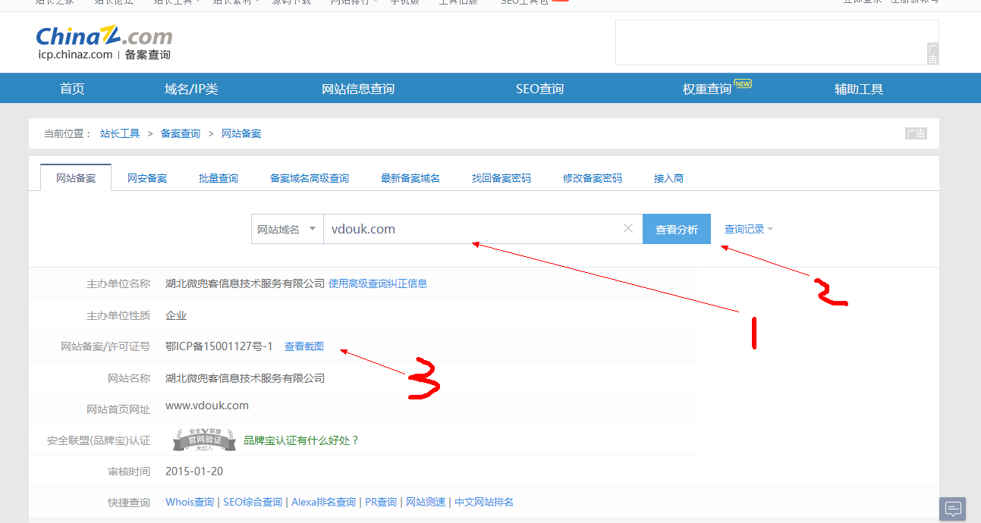Open the 中文网站排名 quick link

click(x=484, y=502)
